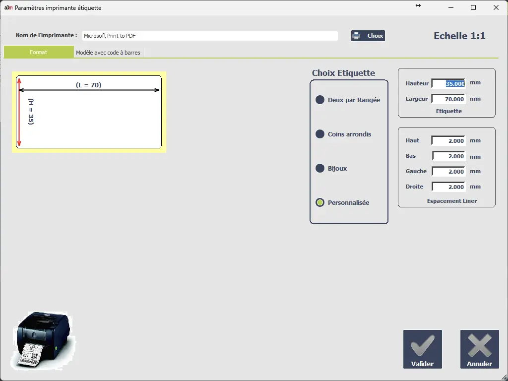Click the Haut spacing field
This screenshot has height=381, width=508.
(448, 140)
